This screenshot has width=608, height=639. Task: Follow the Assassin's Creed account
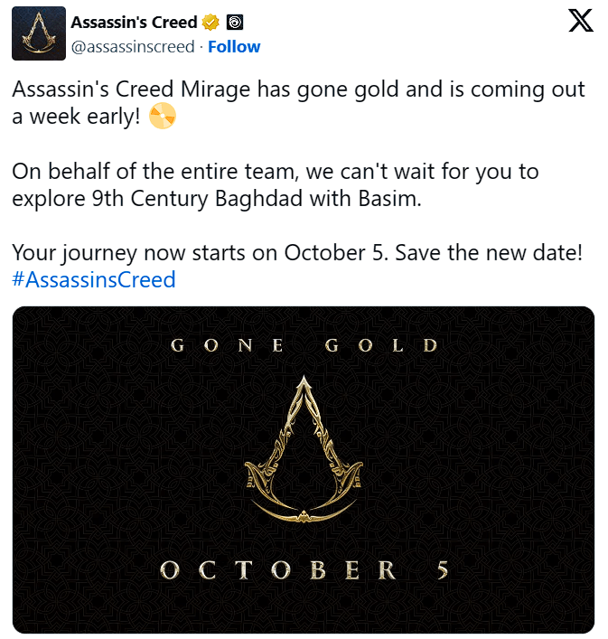click(234, 46)
